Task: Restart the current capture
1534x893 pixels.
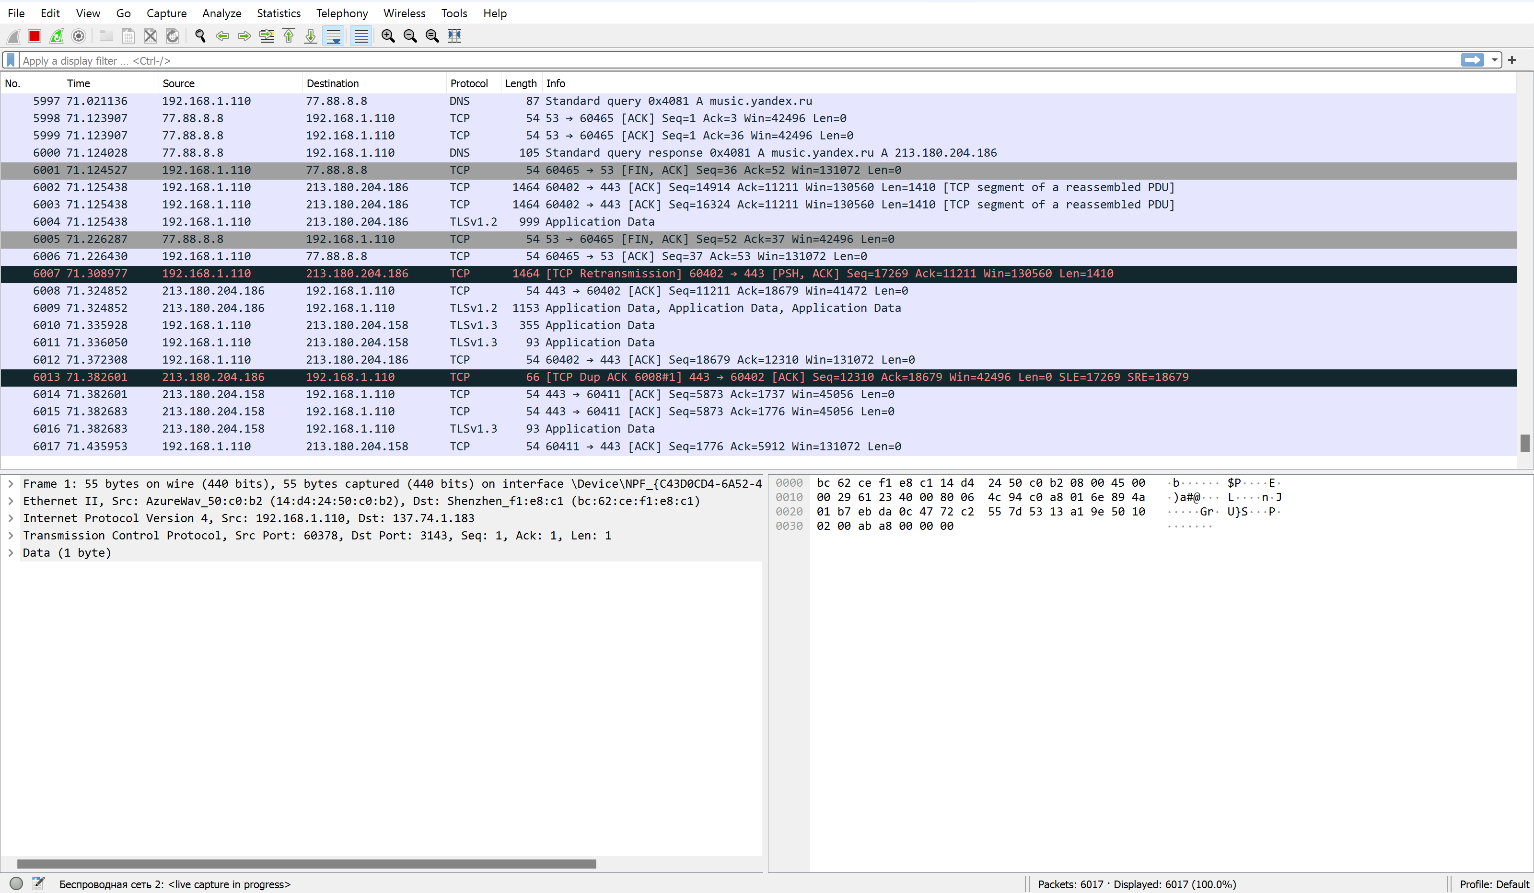Action: pos(57,36)
